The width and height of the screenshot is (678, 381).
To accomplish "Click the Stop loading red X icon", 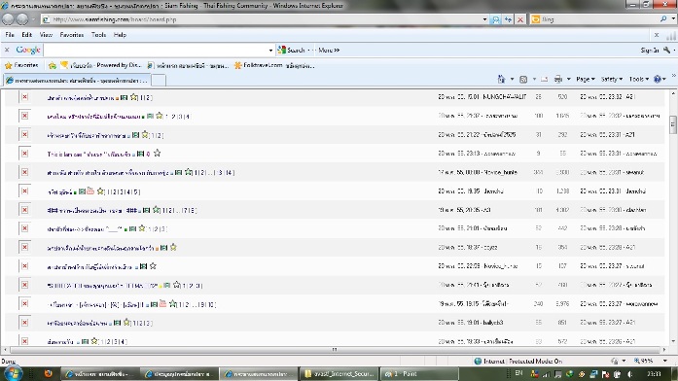I will click(520, 19).
